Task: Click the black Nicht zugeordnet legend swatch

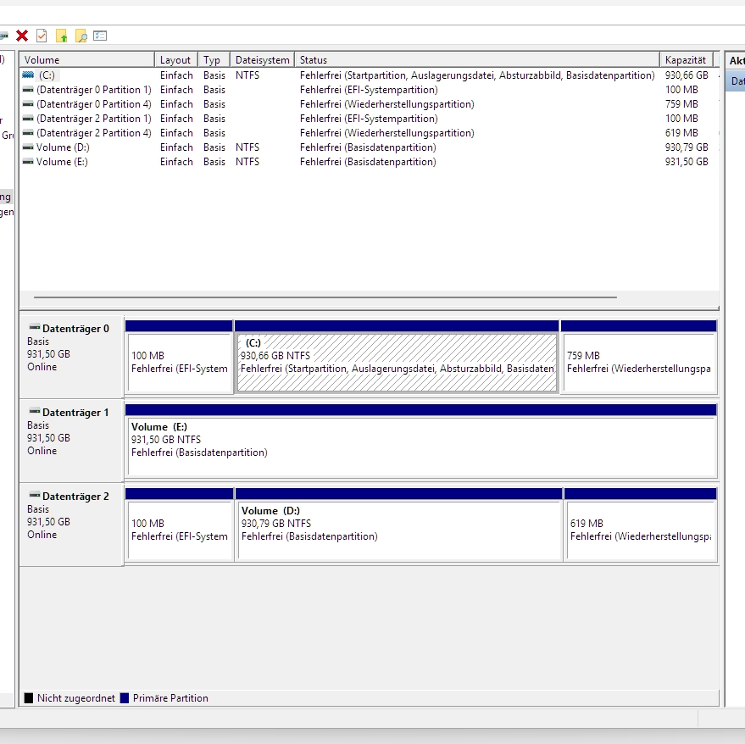Action: [29, 698]
